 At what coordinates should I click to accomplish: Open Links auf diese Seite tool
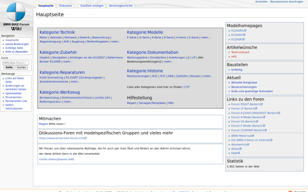(14, 80)
